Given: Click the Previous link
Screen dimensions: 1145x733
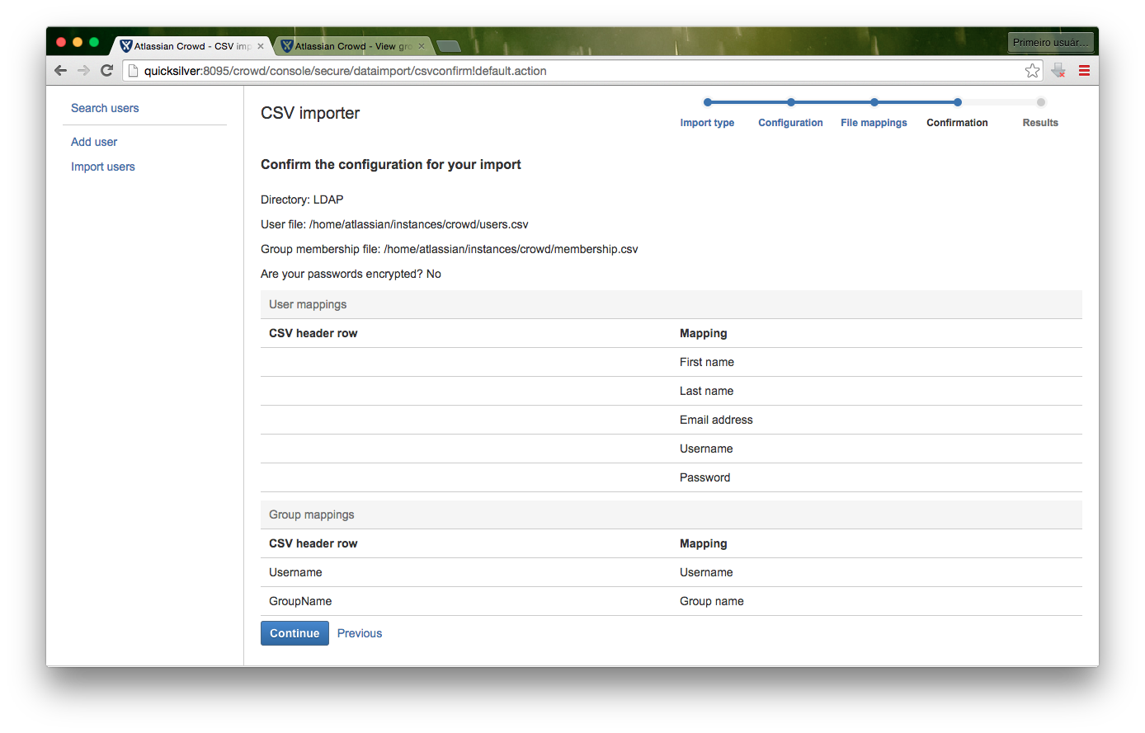Looking at the screenshot, I should (x=360, y=633).
